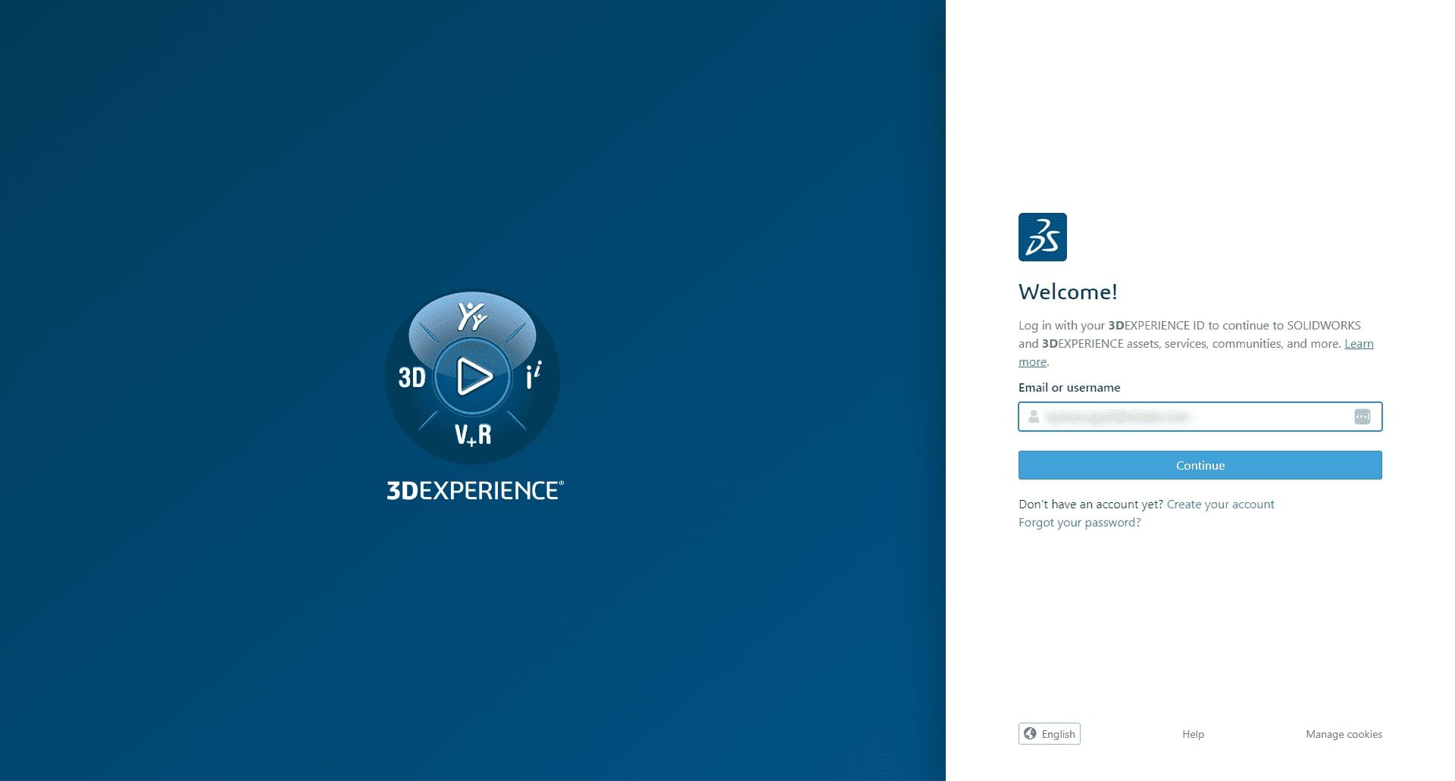1455x781 pixels.
Task: Click the Help link in footer
Action: (x=1193, y=734)
